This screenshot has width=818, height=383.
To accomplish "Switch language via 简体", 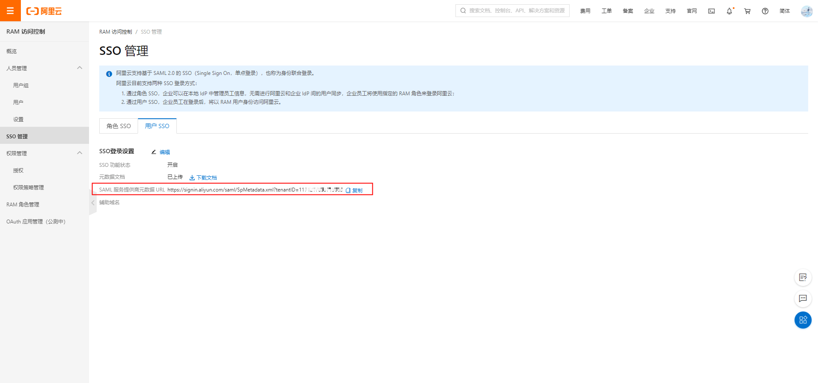I will (784, 11).
